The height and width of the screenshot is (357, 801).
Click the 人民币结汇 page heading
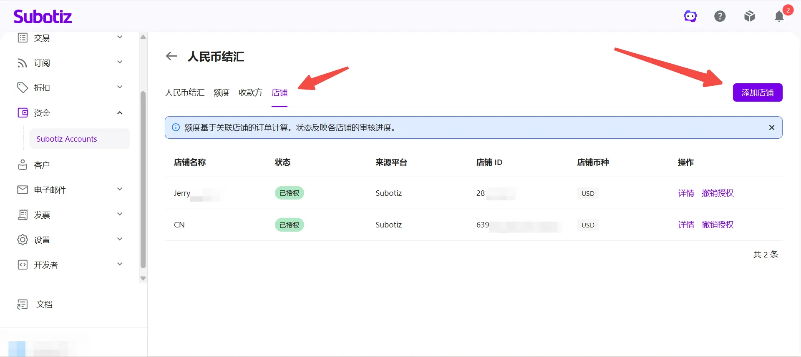click(x=216, y=56)
